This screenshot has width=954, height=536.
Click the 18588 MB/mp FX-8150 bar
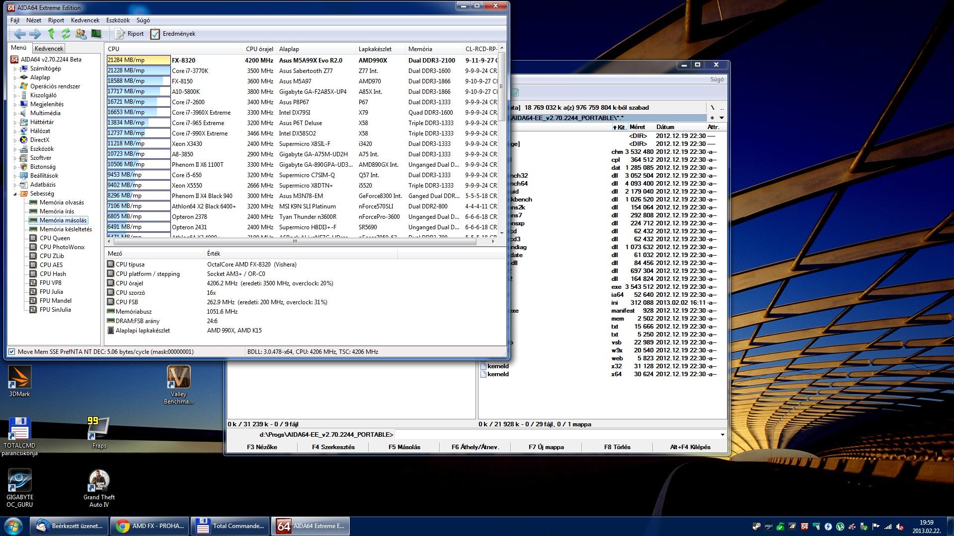click(138, 81)
